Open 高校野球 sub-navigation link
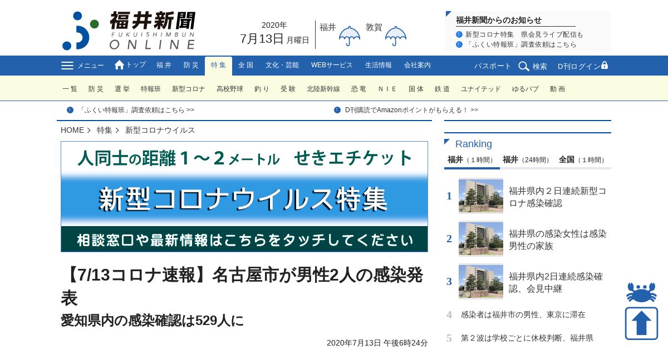The width and height of the screenshot is (668, 350). [x=230, y=89]
